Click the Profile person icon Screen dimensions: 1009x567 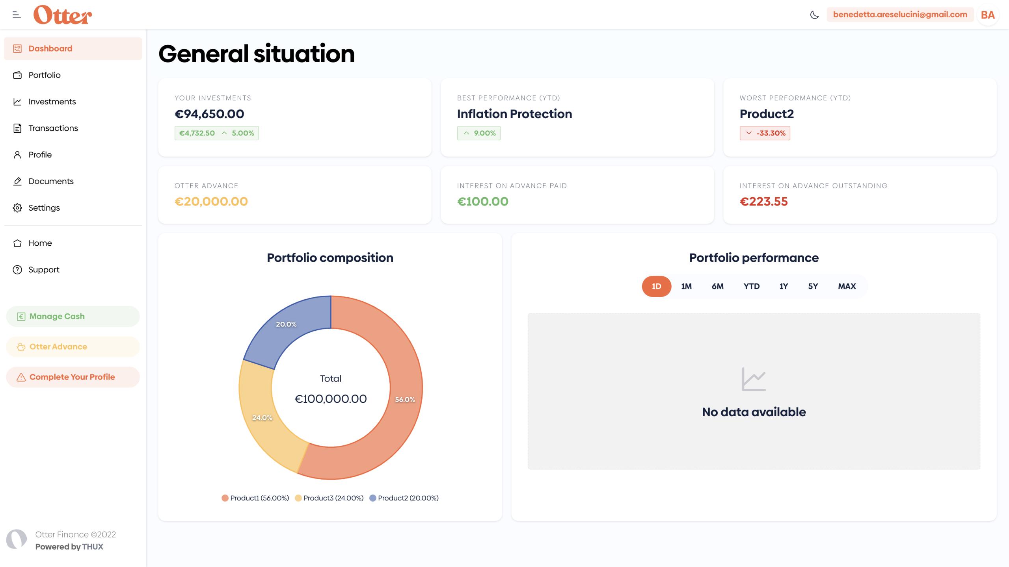(17, 155)
